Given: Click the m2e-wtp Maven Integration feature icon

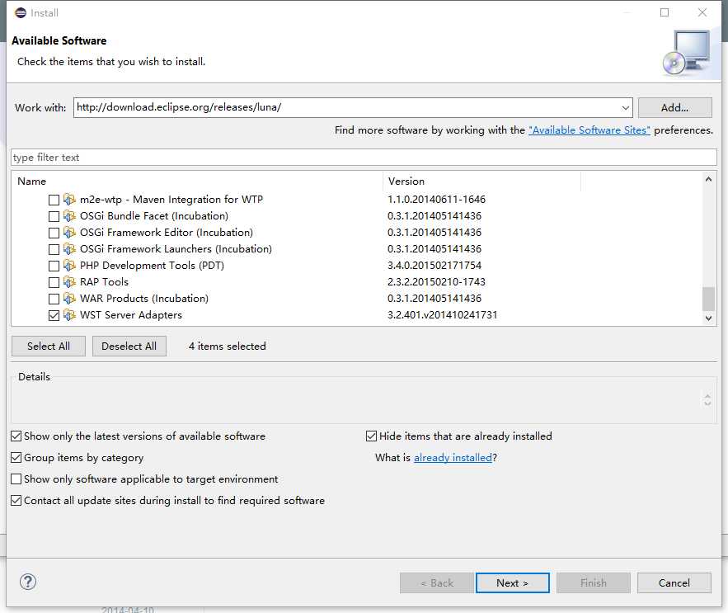Looking at the screenshot, I should point(69,200).
